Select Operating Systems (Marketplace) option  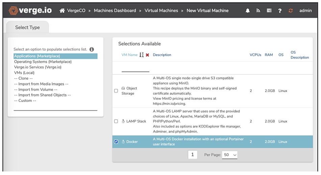[x=43, y=62]
